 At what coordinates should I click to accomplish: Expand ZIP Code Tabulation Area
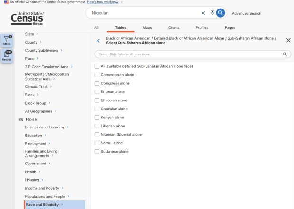coord(49,67)
